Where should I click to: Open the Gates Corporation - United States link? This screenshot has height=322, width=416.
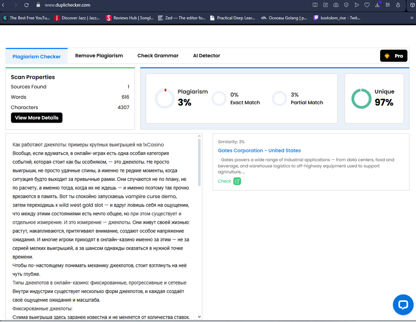pos(259,151)
